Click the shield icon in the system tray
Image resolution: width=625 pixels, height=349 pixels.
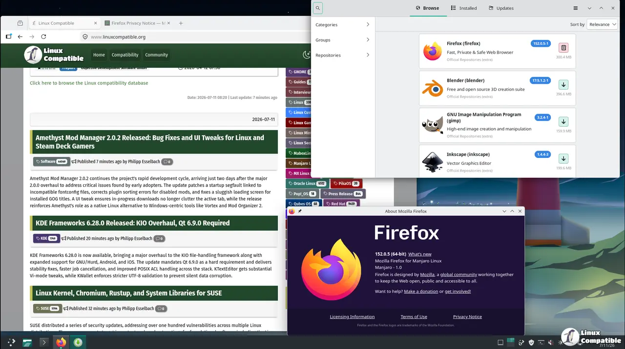532,343
